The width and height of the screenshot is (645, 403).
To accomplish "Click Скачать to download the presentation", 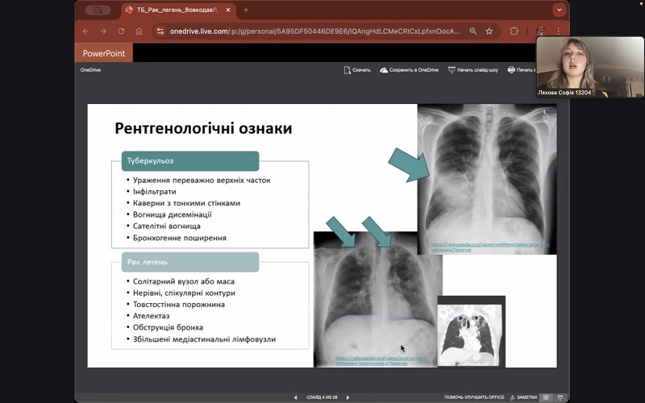I will point(357,70).
